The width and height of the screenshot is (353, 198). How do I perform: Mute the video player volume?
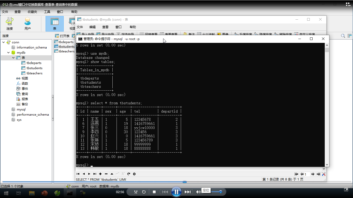pyautogui.click(x=198, y=192)
